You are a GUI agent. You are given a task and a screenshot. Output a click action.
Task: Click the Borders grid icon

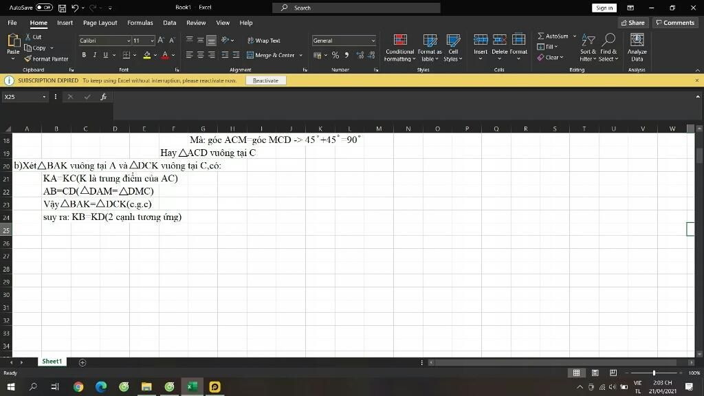tap(126, 55)
